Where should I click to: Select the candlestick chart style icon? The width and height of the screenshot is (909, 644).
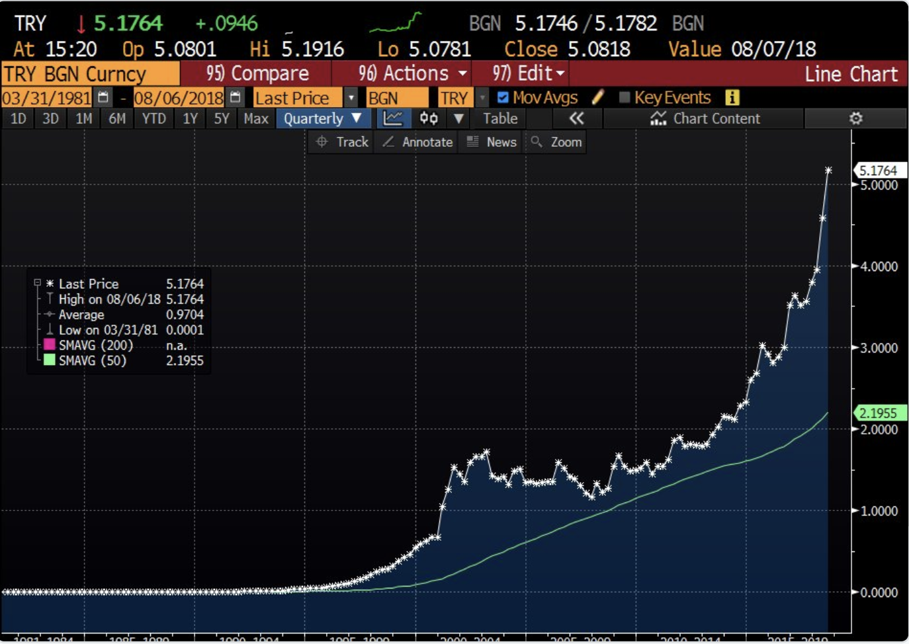[x=429, y=118]
